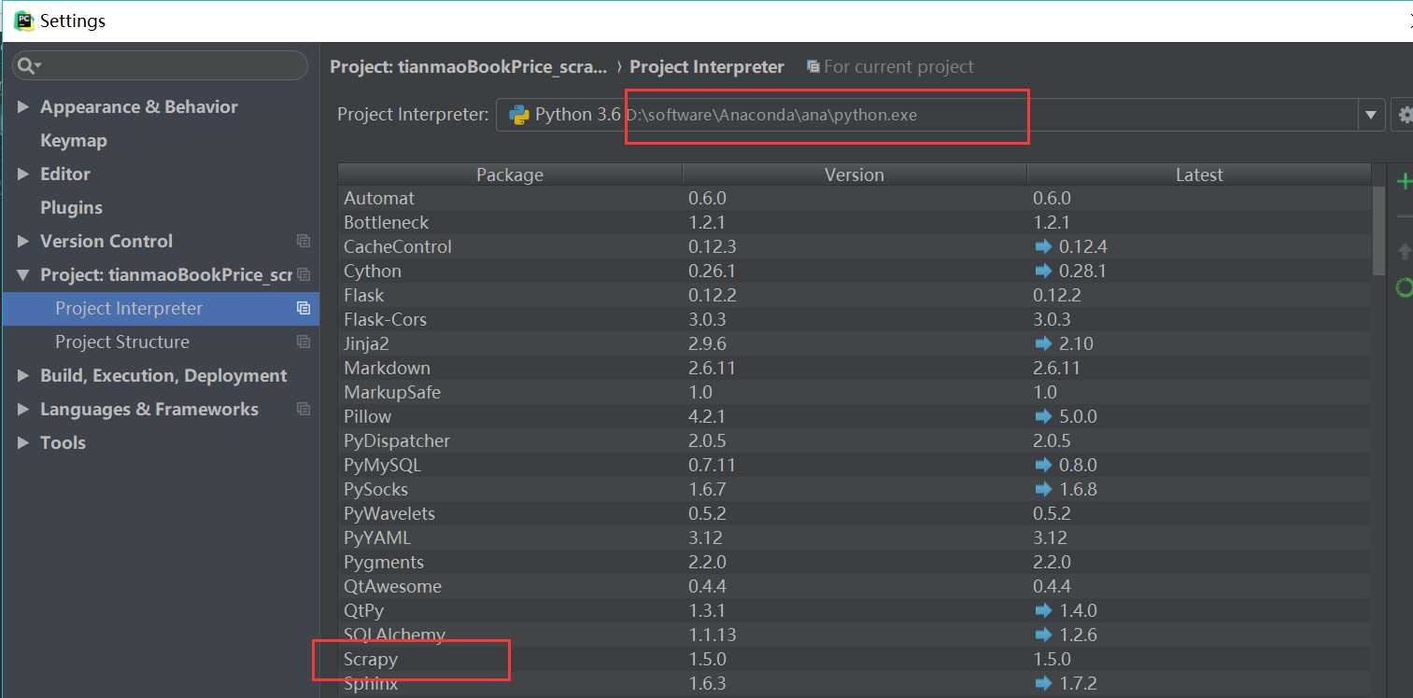Click the upgrade arrow next to Pillow 5.0.0

point(1043,416)
